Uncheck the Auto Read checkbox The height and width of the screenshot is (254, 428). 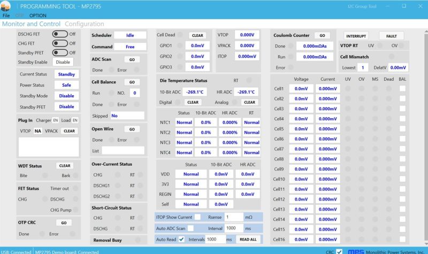181,239
